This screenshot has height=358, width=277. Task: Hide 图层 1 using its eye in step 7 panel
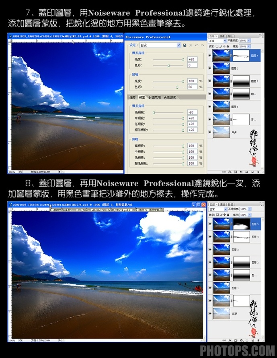click(x=210, y=107)
